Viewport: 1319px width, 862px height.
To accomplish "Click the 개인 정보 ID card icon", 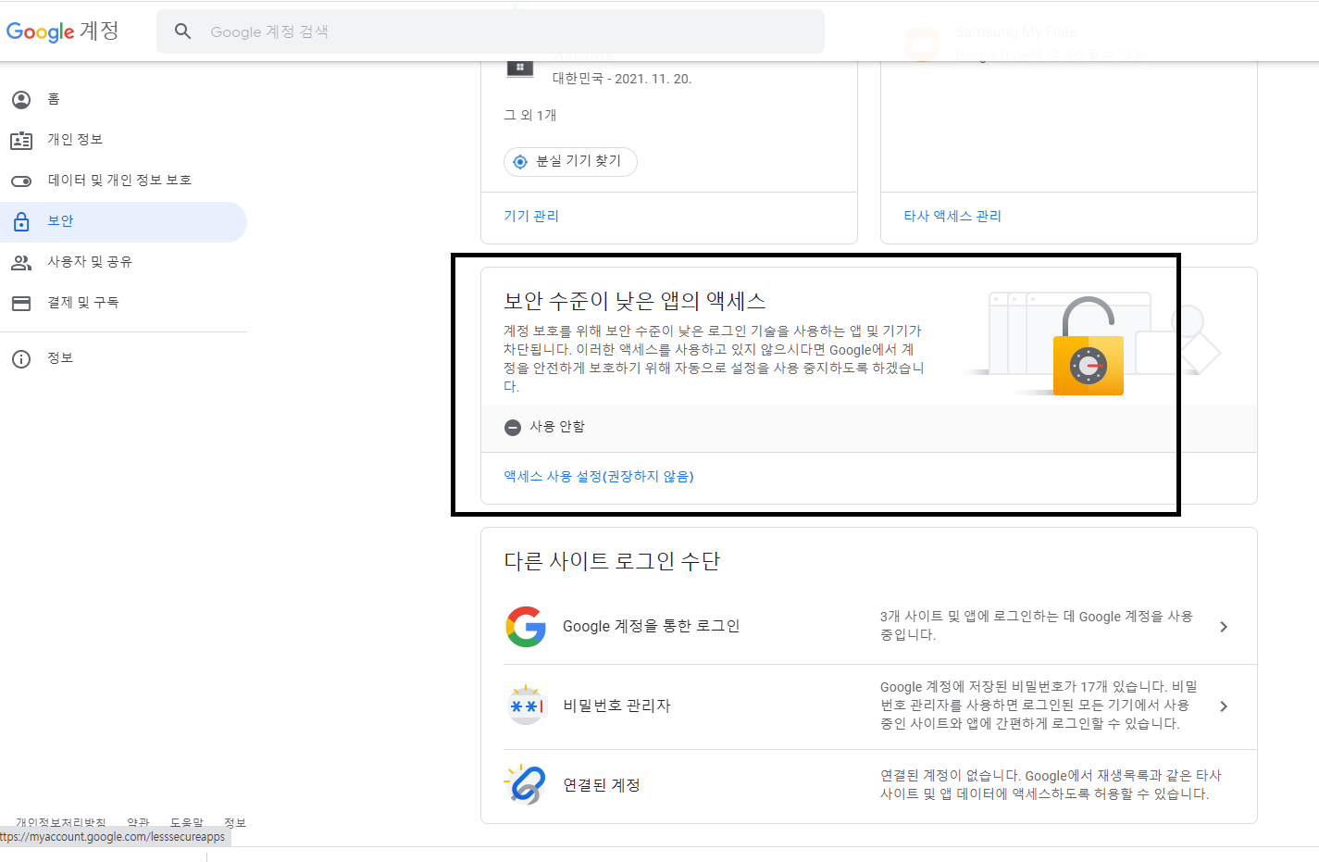I will coord(21,140).
